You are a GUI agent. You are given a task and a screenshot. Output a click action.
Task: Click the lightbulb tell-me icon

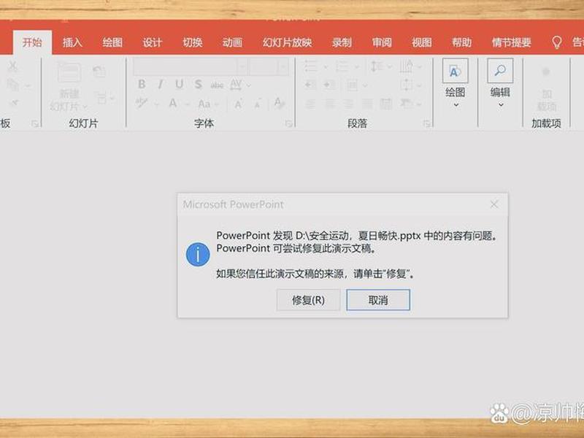coord(557,42)
